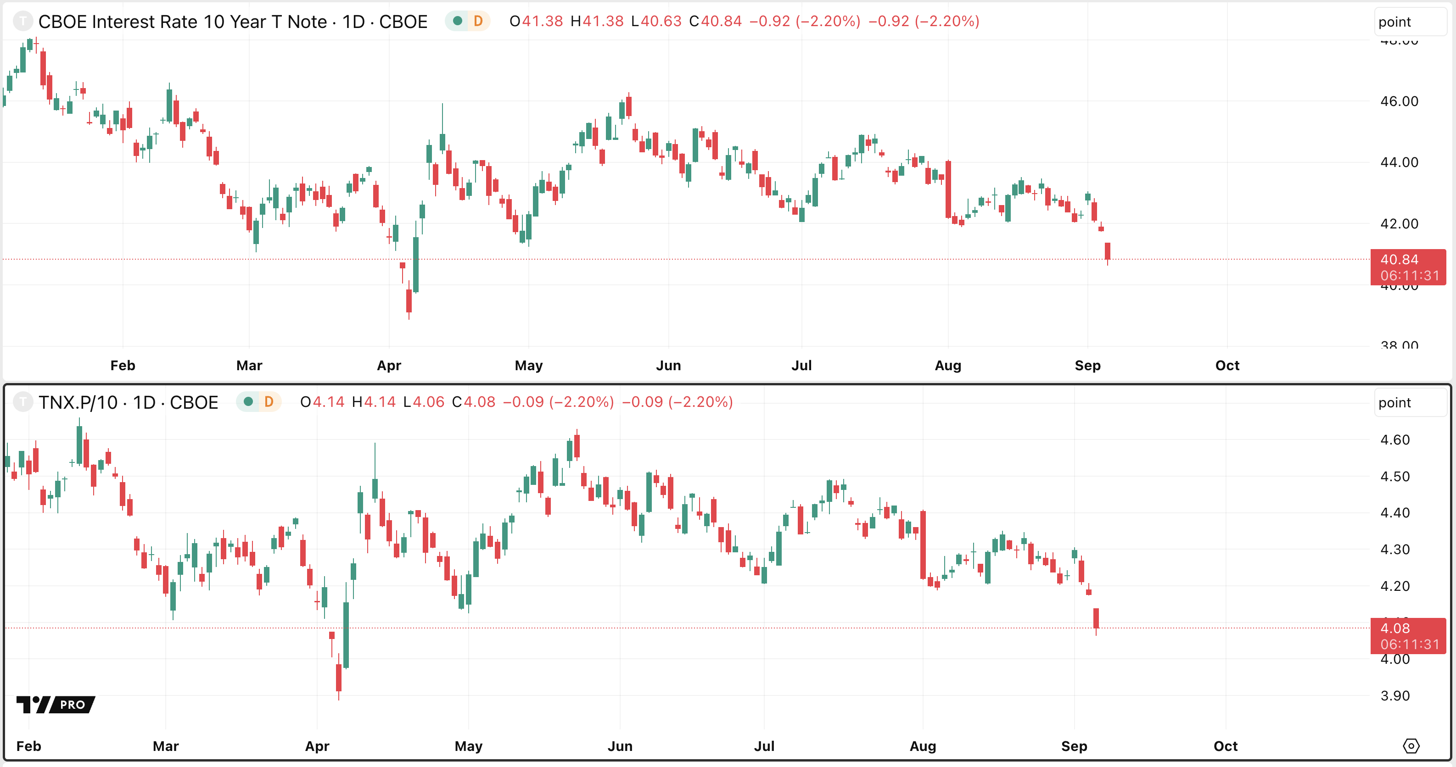This screenshot has height=767, width=1456.
Task: Open the top chart's point price scale dropdown
Action: 1410,22
